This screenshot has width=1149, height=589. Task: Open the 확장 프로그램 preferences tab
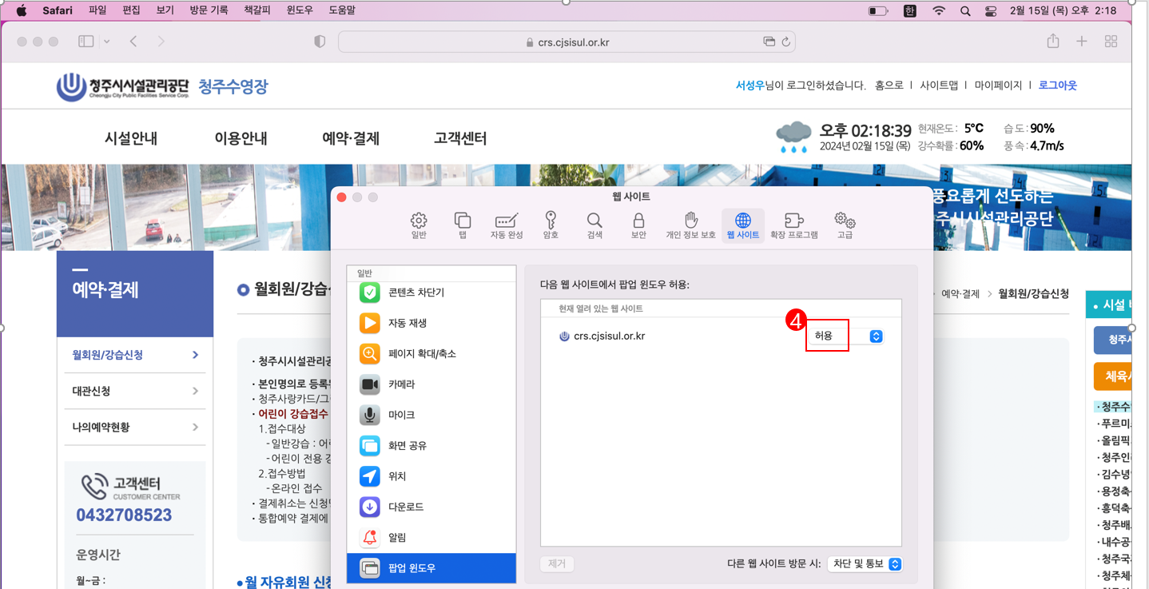[x=794, y=225]
